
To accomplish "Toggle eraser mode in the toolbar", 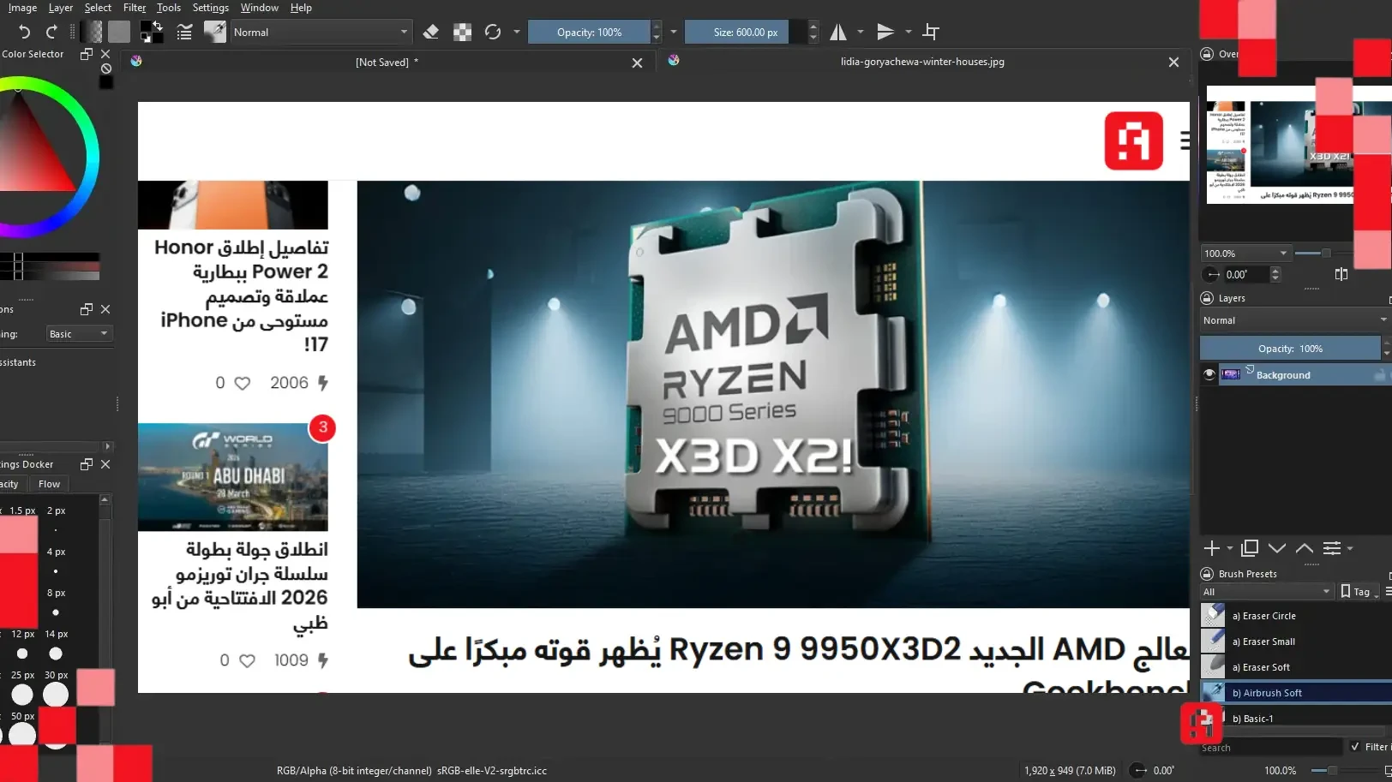I will (431, 33).
